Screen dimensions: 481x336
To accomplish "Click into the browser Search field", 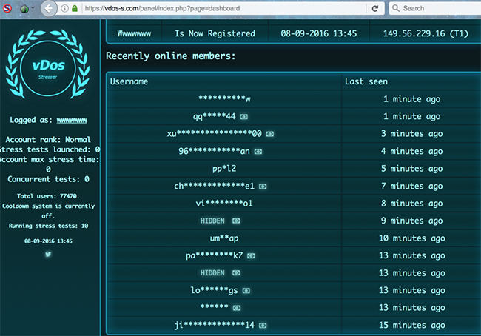I will pos(437,9).
